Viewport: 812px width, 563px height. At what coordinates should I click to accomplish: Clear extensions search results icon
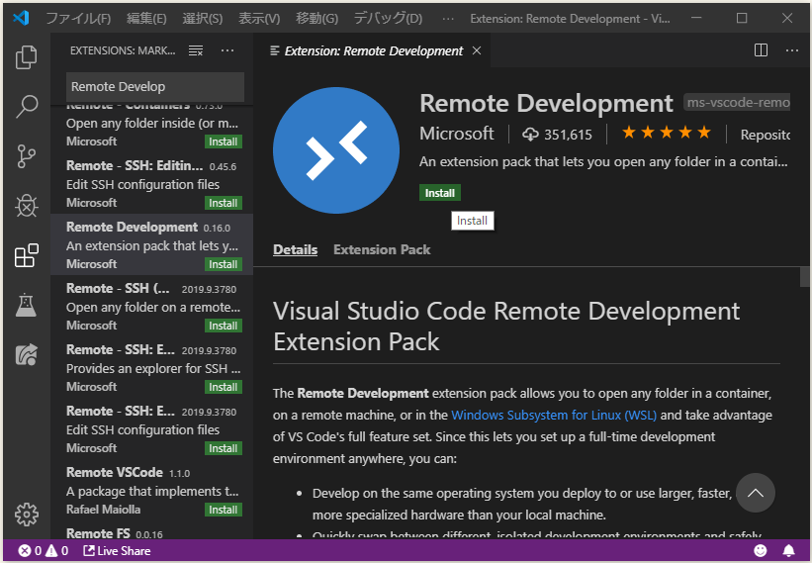[196, 50]
